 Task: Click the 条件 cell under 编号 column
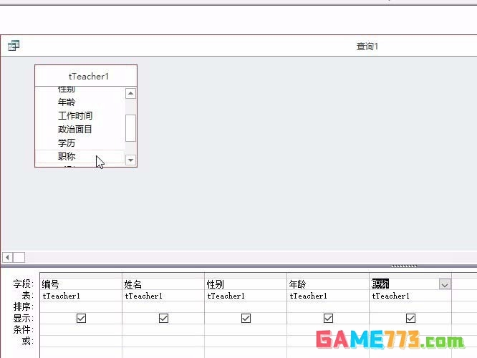pos(81,329)
